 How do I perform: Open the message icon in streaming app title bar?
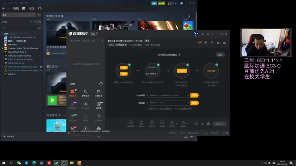tap(203, 34)
